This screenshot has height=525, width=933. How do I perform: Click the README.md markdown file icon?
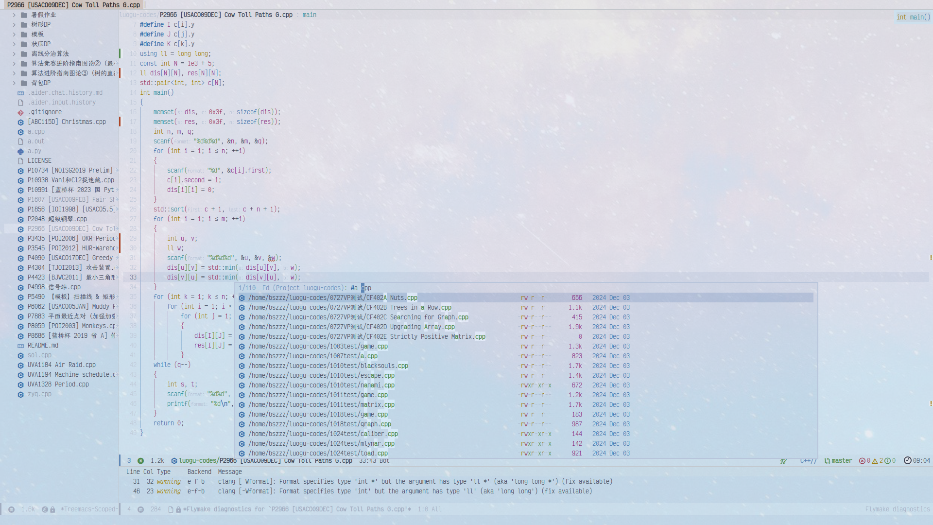pyautogui.click(x=20, y=346)
